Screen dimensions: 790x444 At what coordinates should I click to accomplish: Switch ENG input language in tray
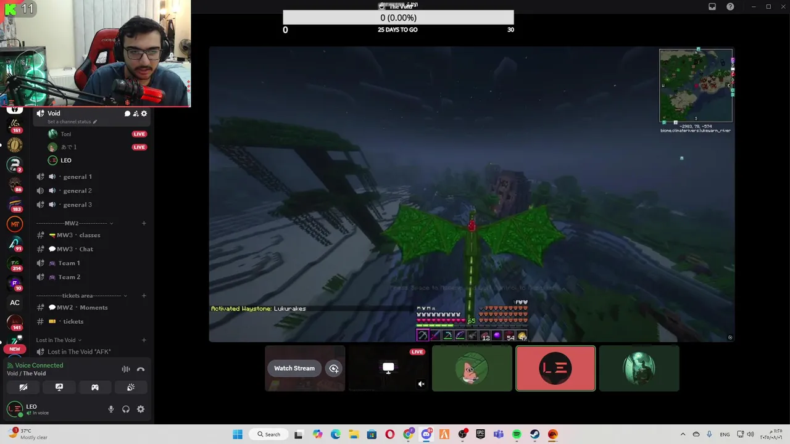click(725, 434)
